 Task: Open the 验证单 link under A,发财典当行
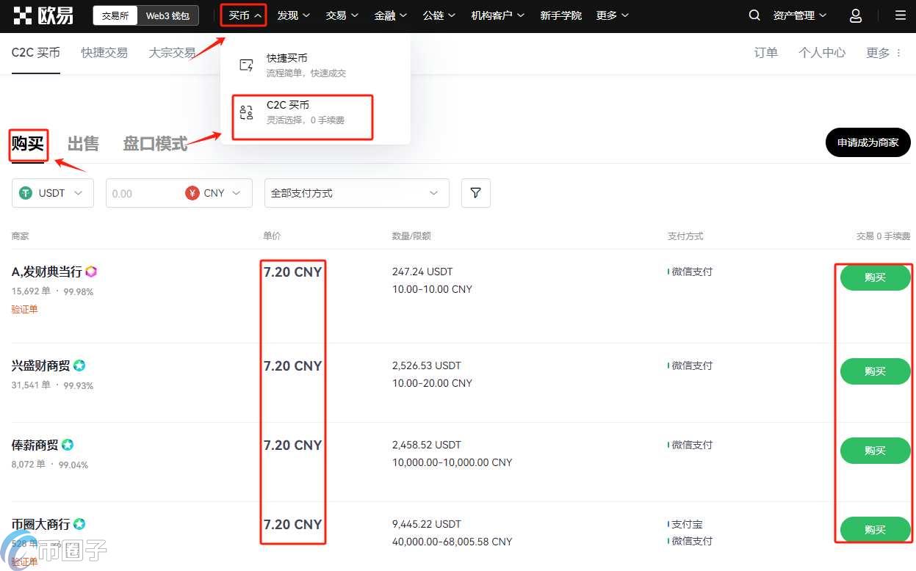pyautogui.click(x=24, y=309)
